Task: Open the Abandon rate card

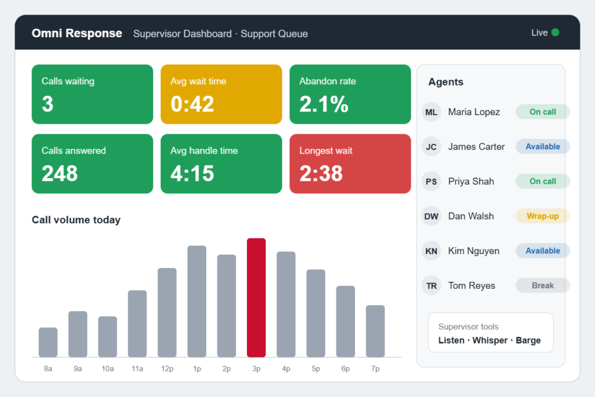Action: 350,94
